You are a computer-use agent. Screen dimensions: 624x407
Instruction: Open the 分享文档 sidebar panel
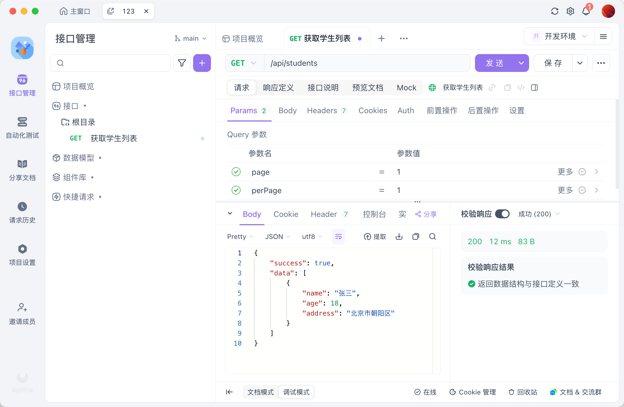coord(22,170)
